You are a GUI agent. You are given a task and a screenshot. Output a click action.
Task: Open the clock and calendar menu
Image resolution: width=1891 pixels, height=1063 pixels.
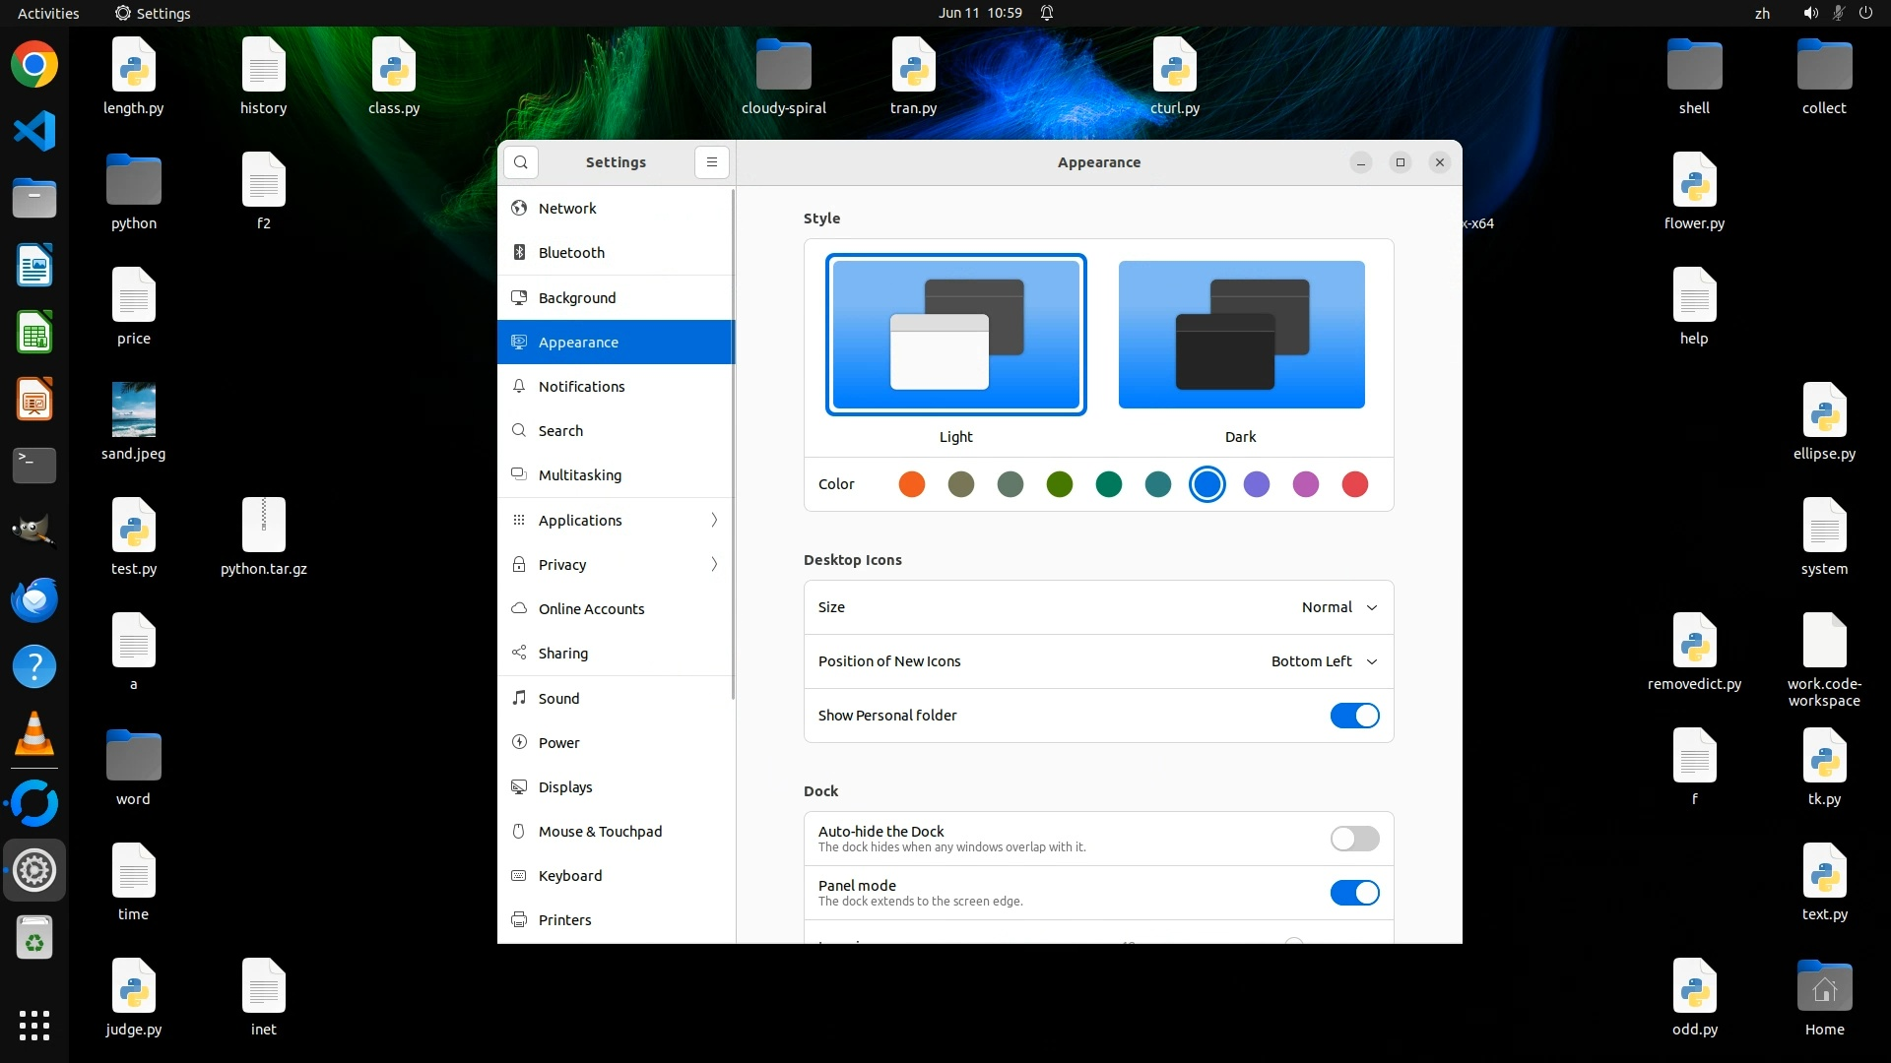coord(979,13)
